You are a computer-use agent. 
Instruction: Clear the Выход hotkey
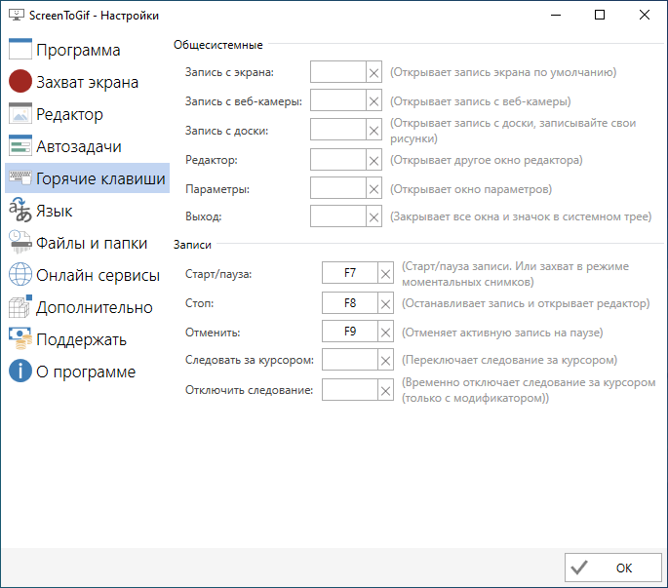coord(373,216)
